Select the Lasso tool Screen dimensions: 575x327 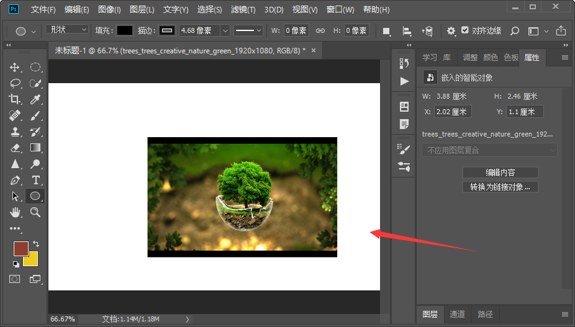click(x=15, y=84)
